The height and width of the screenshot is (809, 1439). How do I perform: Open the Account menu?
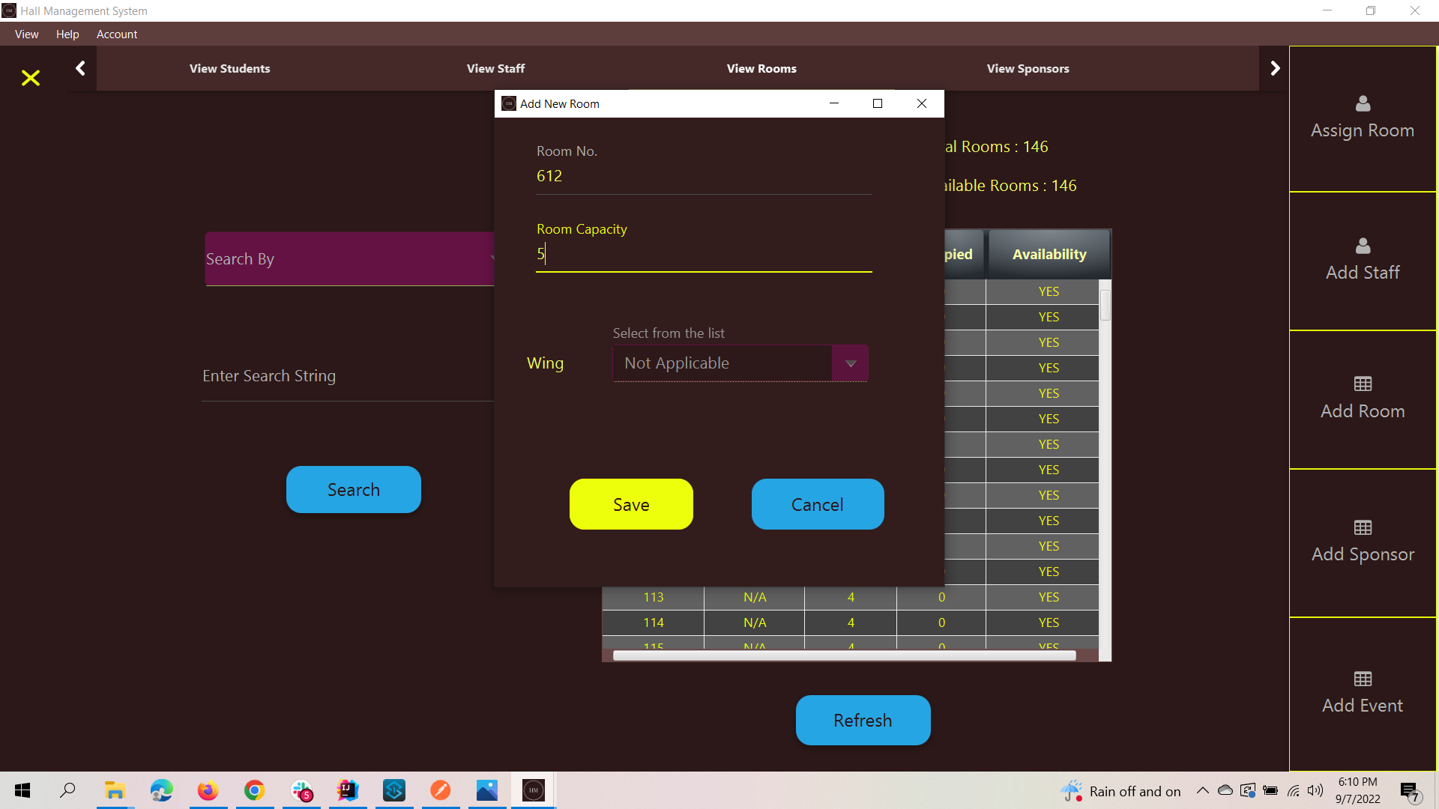pos(117,34)
